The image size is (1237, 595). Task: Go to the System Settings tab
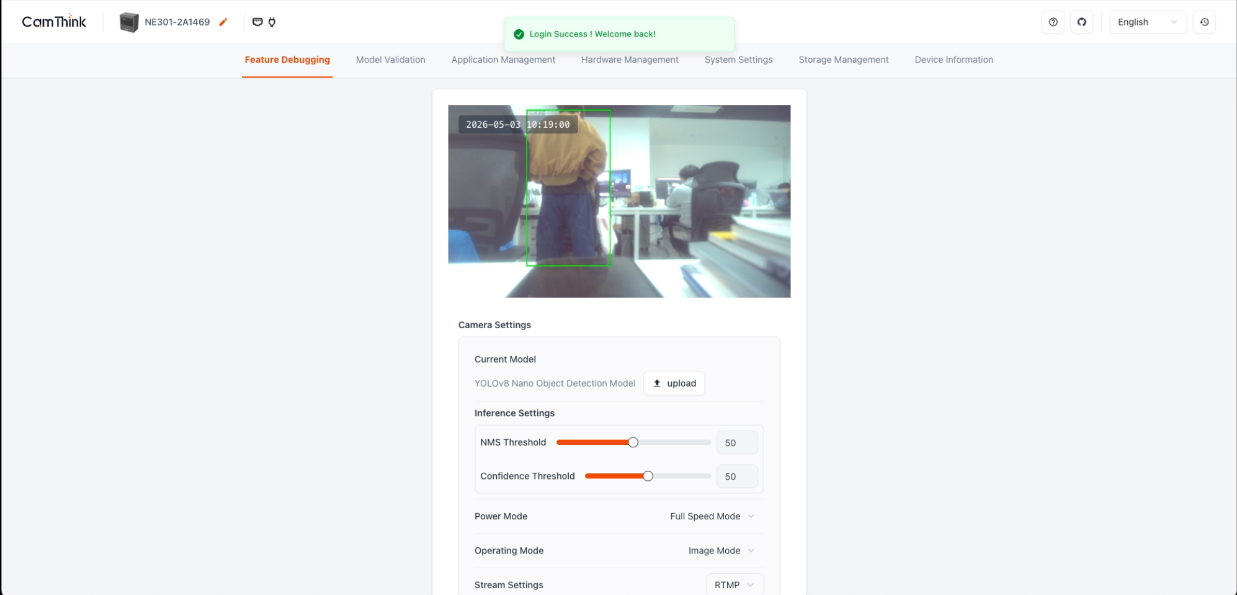738,60
